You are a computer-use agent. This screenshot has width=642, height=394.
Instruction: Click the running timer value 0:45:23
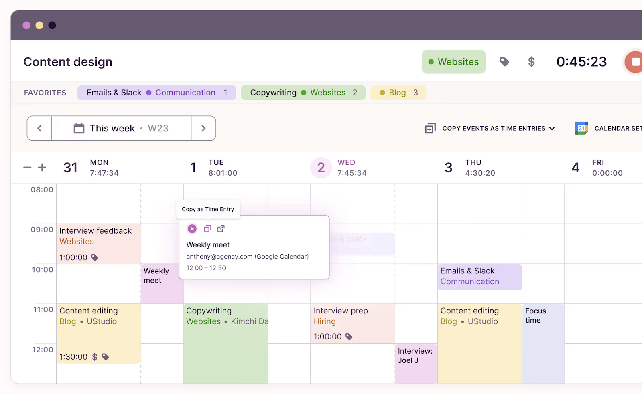[x=581, y=62]
